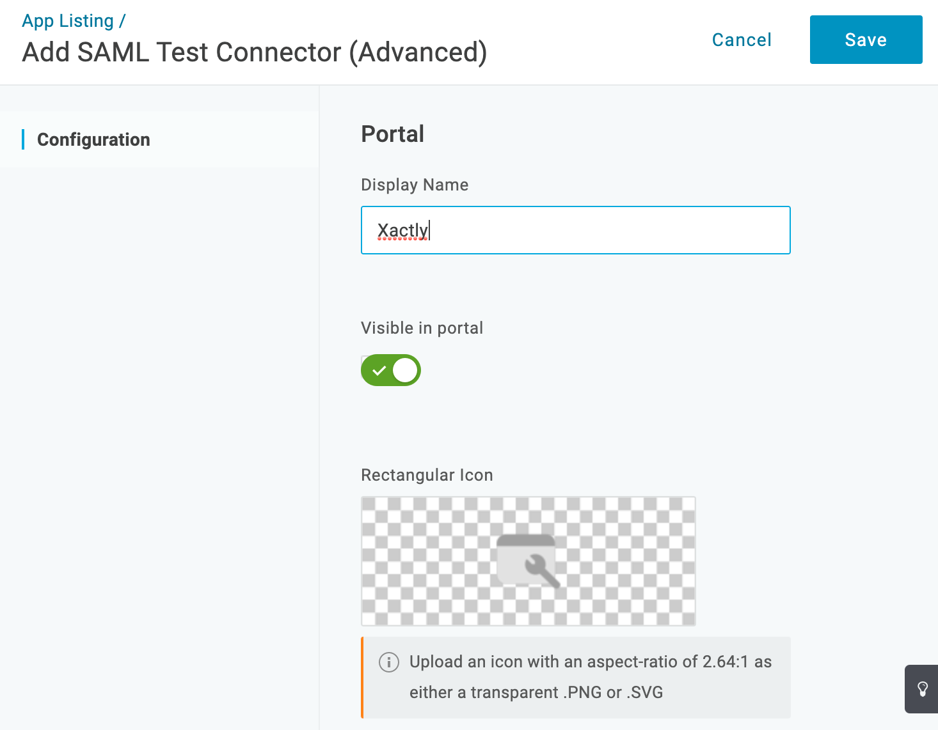Turn the Visible in portal setting back on
This screenshot has width=938, height=730.
[x=390, y=369]
